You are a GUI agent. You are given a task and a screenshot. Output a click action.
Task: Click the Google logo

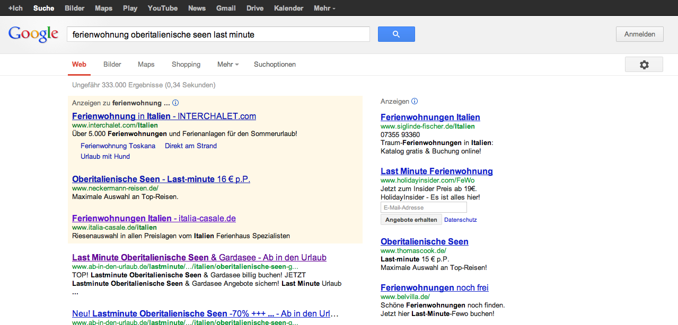click(x=33, y=34)
